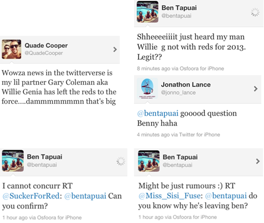The height and width of the screenshot is (223, 264).
Task: Expand Quade Cooper's tweet header chevron
Action: (x=115, y=50)
